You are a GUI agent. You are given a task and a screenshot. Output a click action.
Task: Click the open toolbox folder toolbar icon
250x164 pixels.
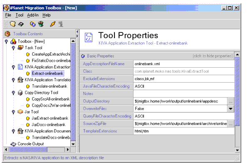coord(13,24)
